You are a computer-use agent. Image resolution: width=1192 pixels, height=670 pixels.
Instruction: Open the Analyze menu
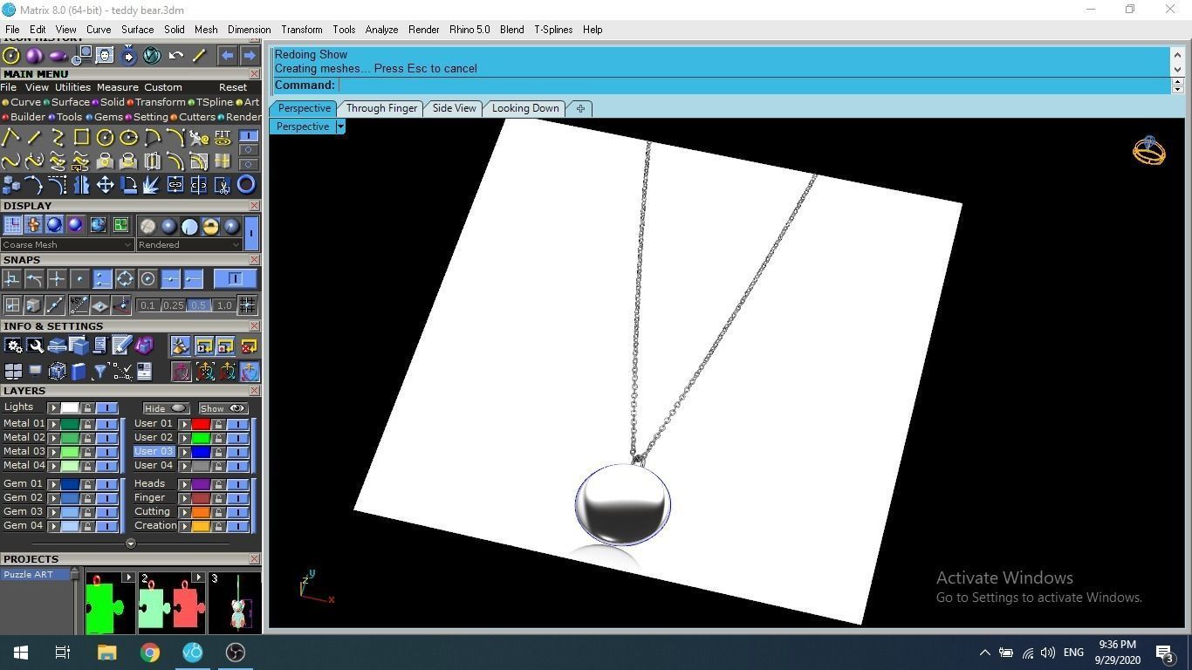381,30
